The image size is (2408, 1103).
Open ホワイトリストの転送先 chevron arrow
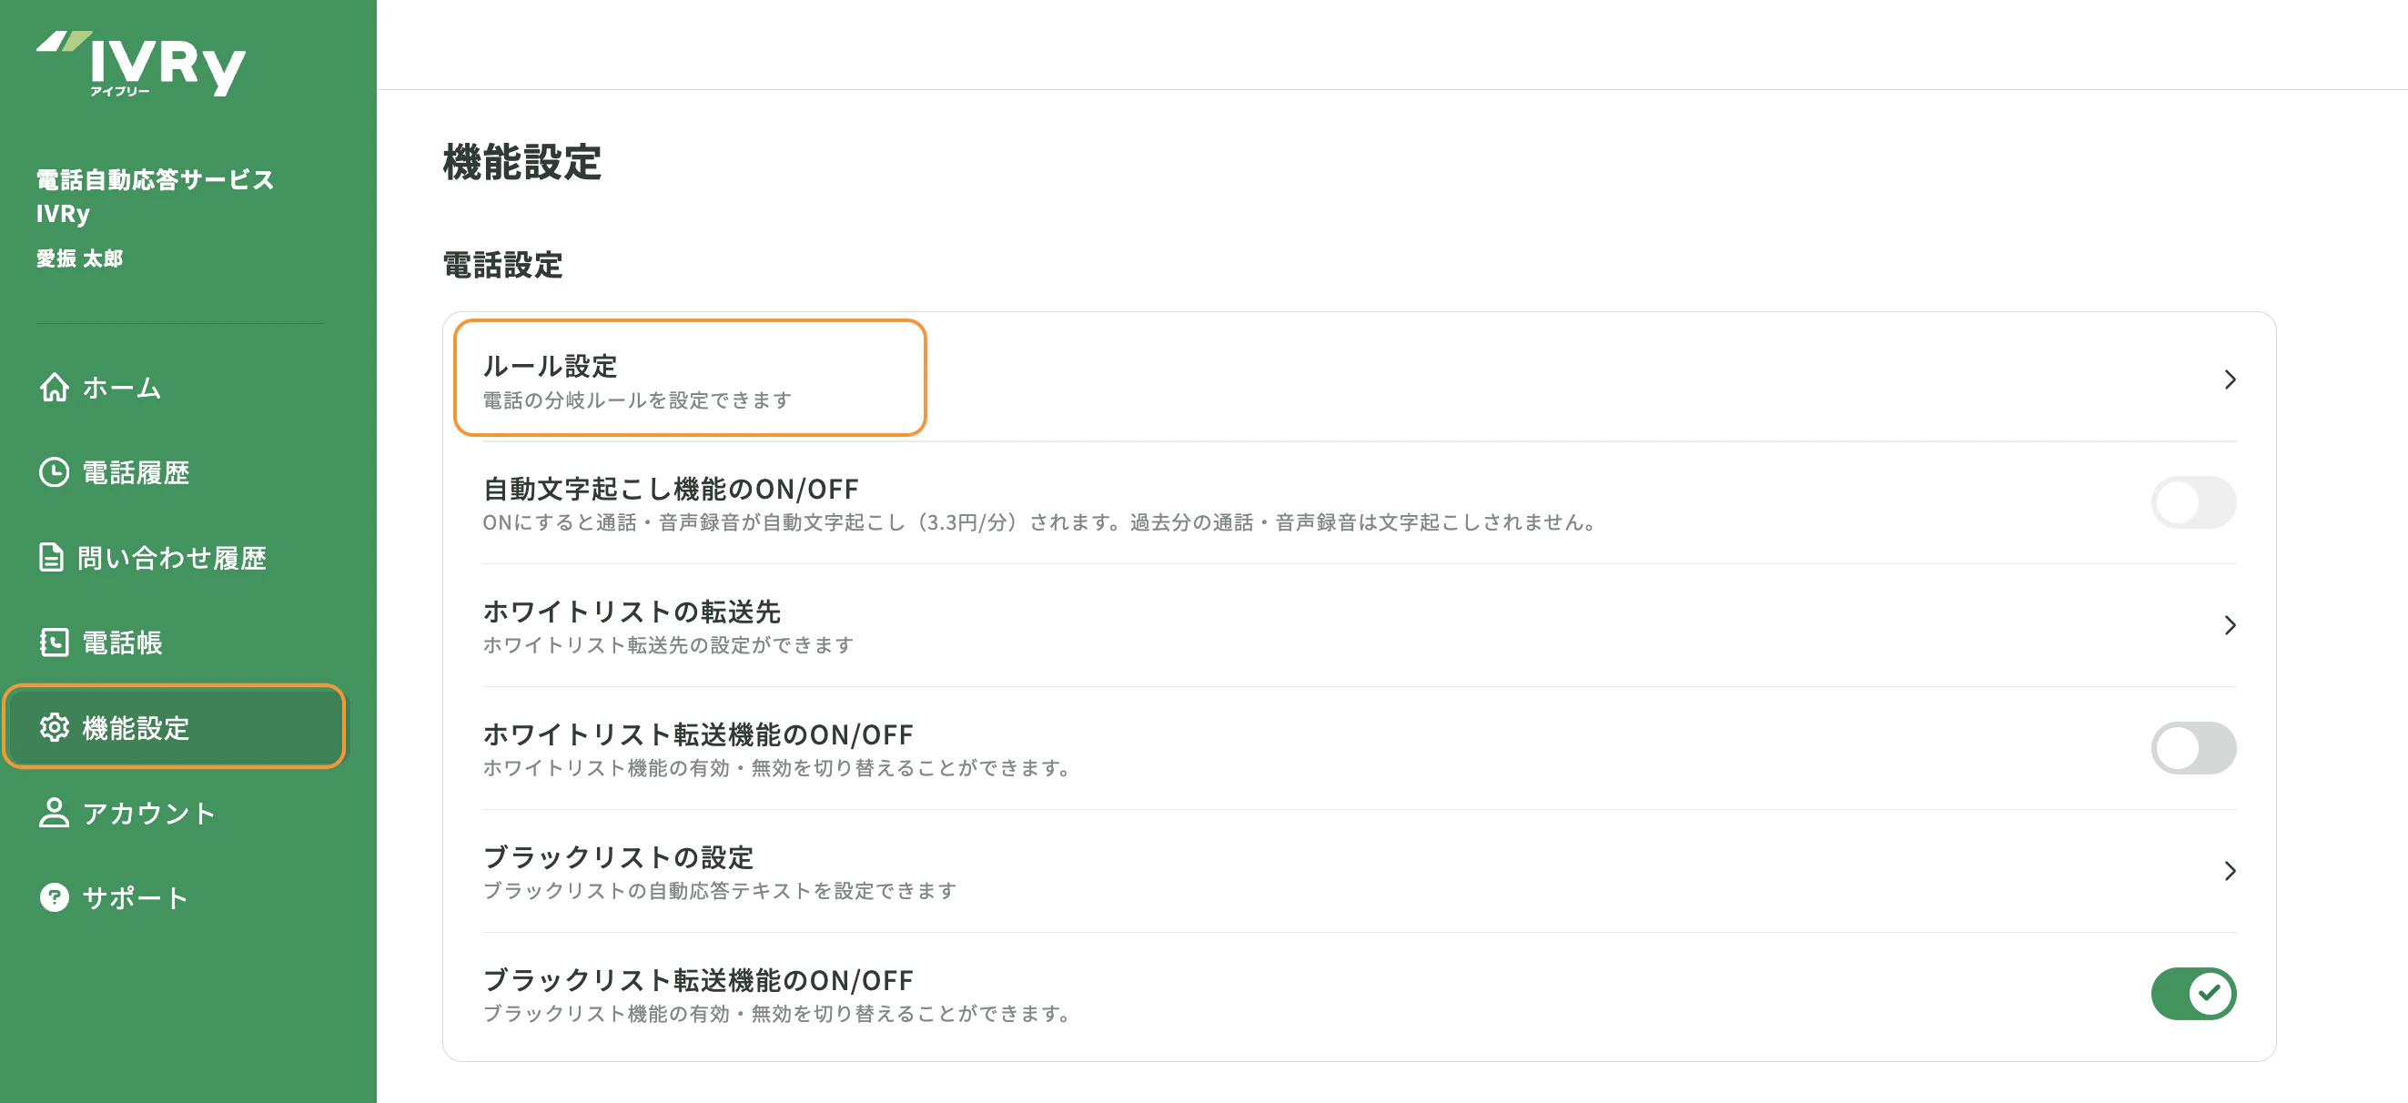[2231, 625]
